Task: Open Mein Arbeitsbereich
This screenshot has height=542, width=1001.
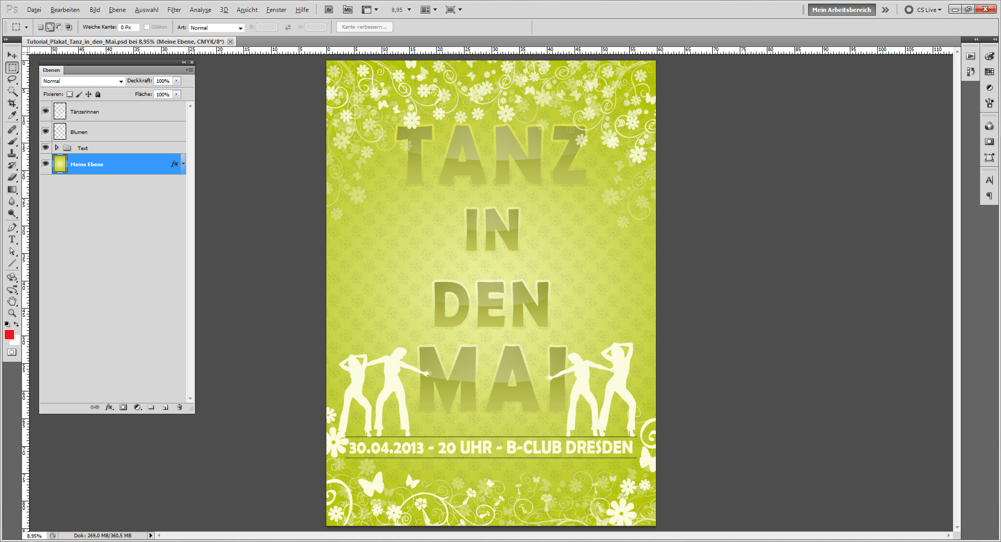Action: tap(841, 9)
